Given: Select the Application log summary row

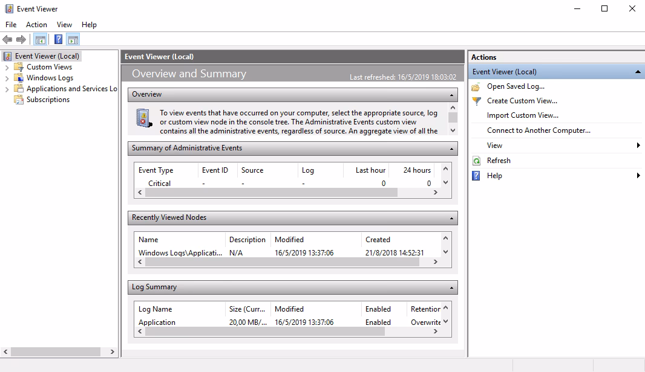Looking at the screenshot, I should coord(288,322).
